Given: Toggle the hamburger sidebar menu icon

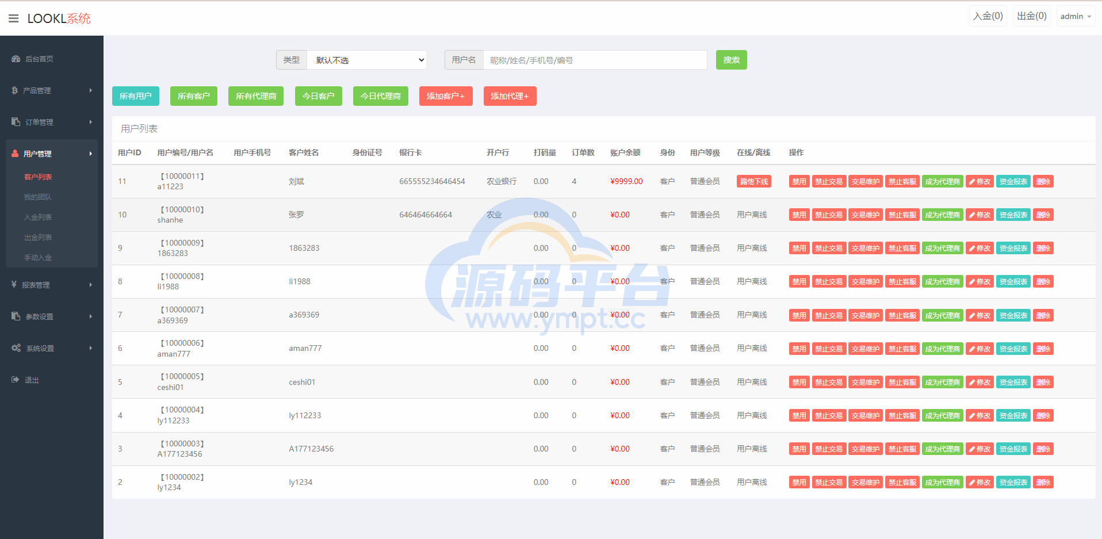Looking at the screenshot, I should [x=14, y=18].
